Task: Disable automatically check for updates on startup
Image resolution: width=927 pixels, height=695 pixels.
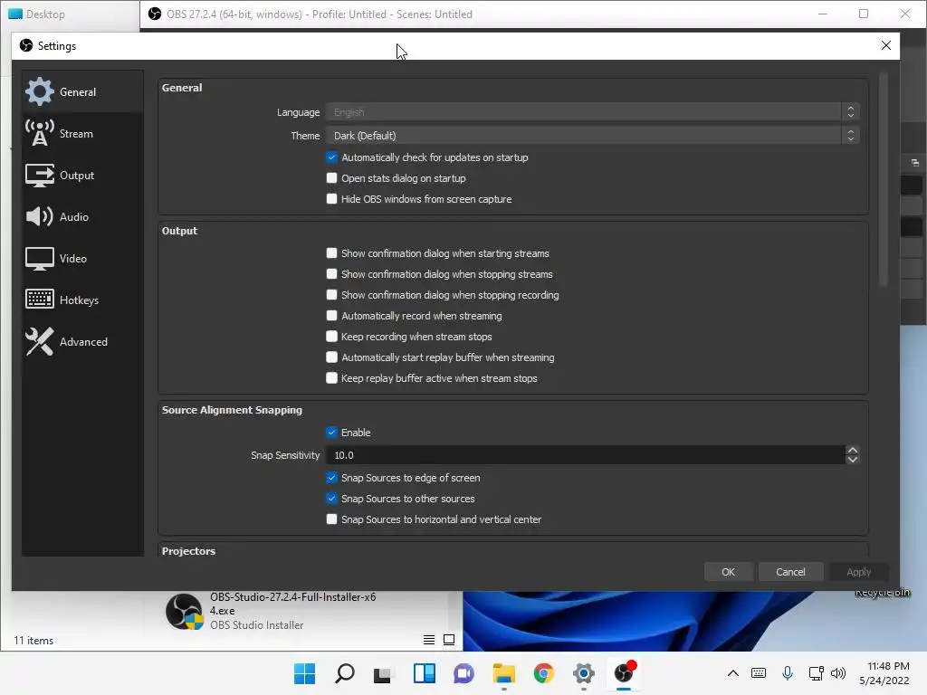Action: (x=331, y=157)
